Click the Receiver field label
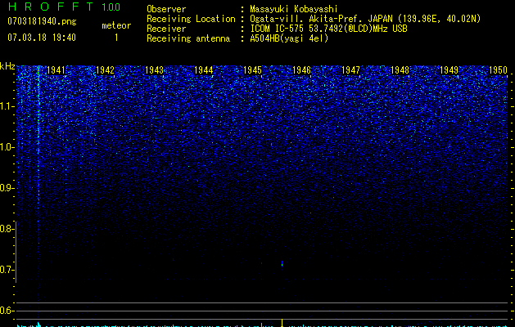This screenshot has height=327, width=515. click(166, 29)
